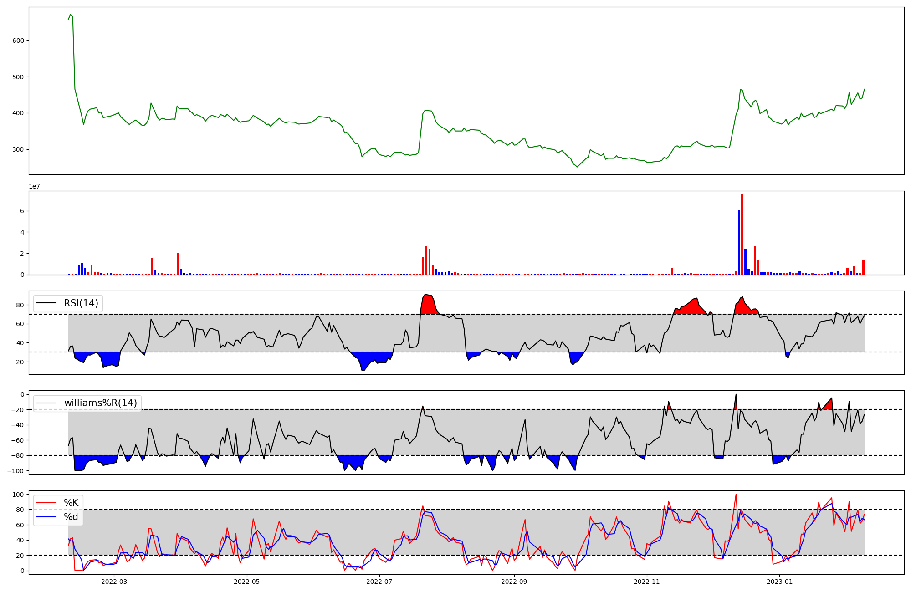
Task: Click the 300 price axis label
Action: [18, 149]
